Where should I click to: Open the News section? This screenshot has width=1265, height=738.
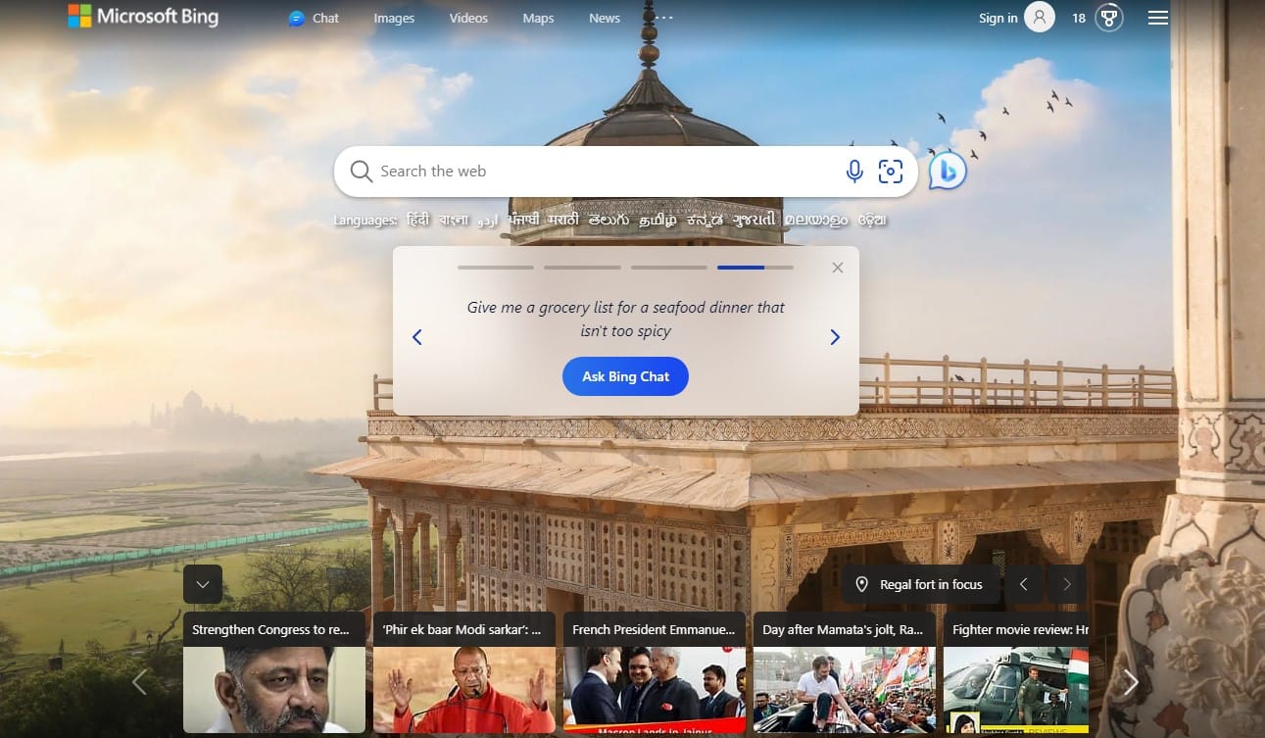click(x=604, y=18)
